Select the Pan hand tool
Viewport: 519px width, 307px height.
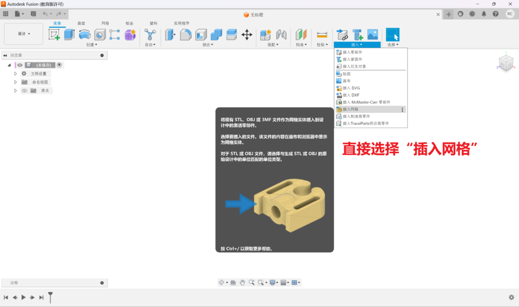point(242,282)
